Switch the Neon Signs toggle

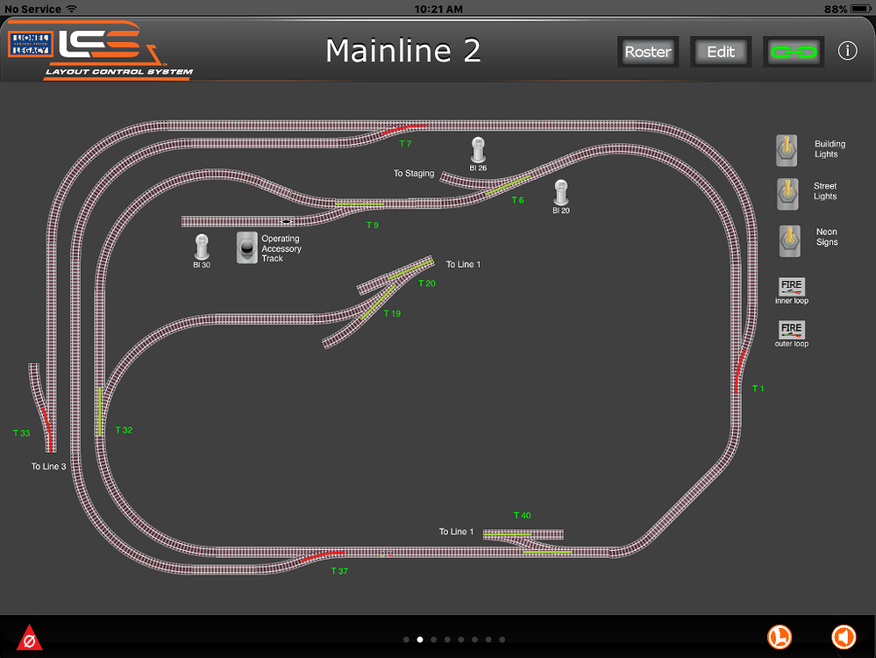(x=790, y=240)
